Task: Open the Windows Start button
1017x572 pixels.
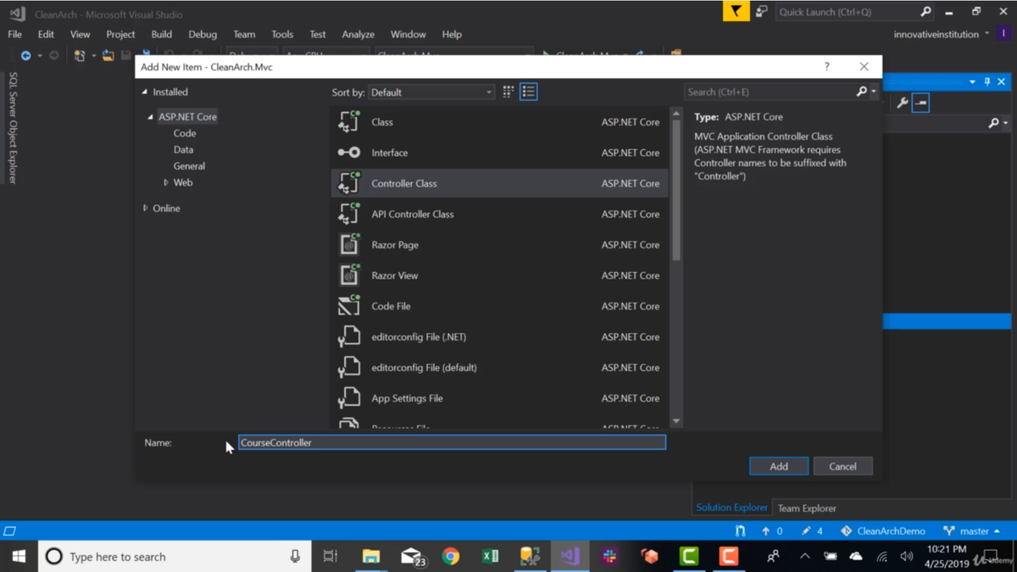Action: click(19, 557)
